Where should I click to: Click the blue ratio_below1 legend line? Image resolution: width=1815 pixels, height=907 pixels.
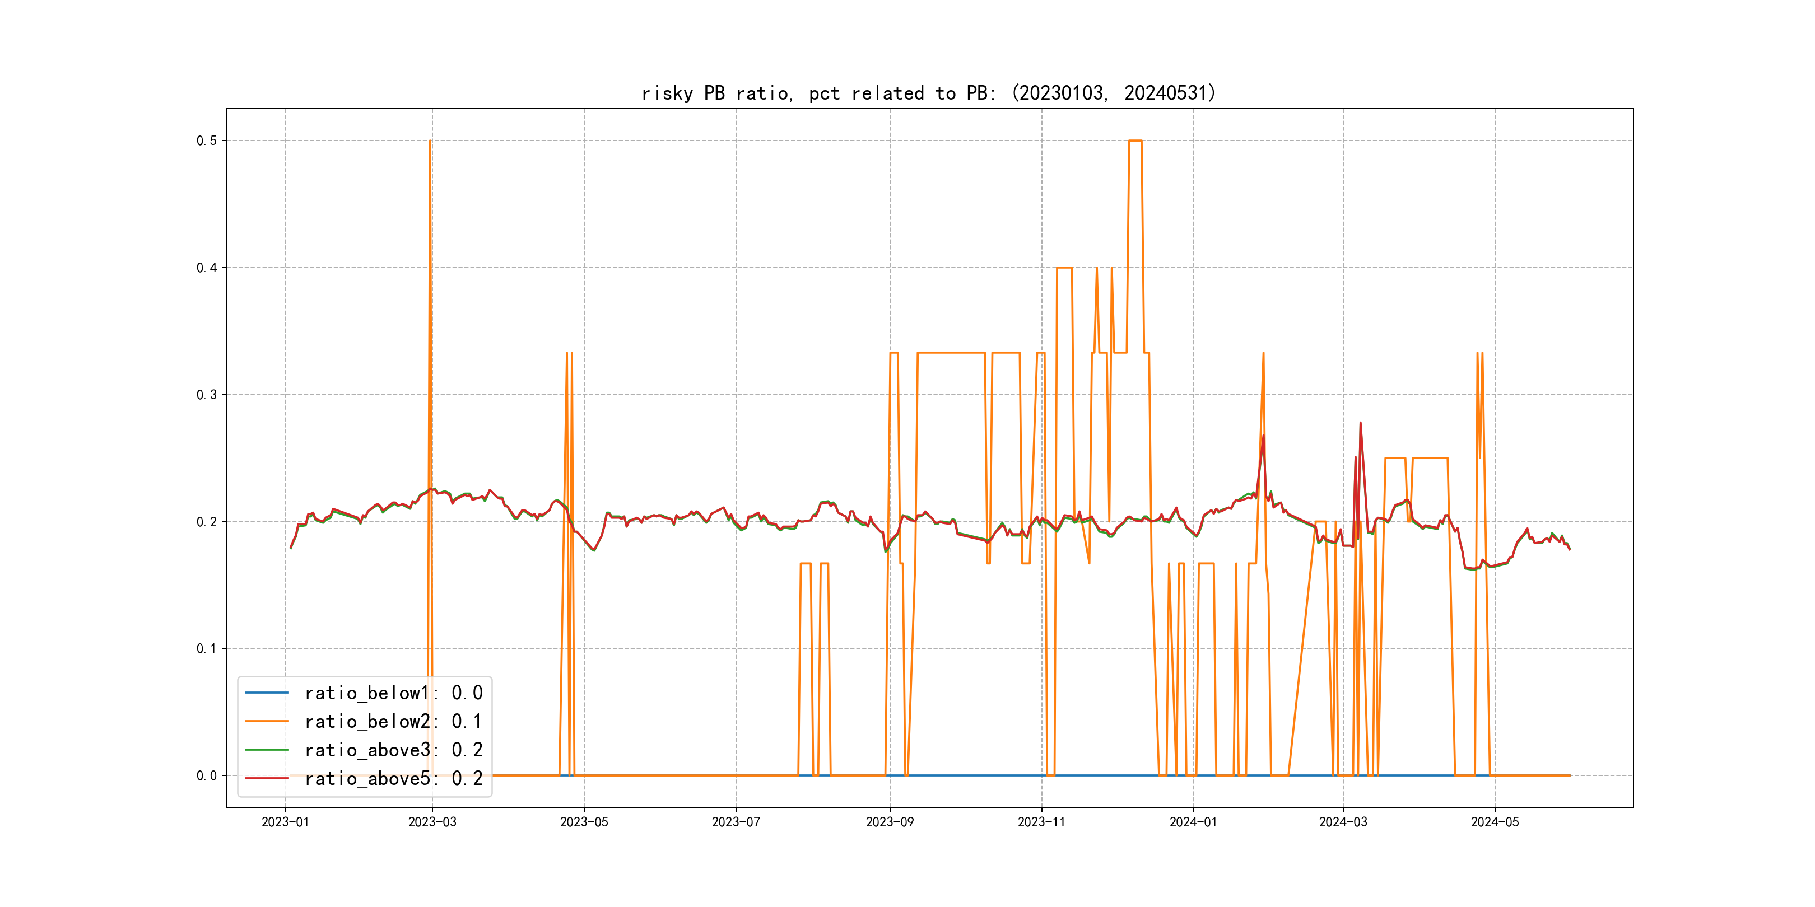pos(266,693)
